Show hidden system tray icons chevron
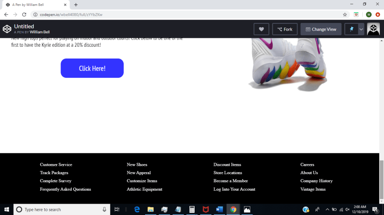 point(327,209)
